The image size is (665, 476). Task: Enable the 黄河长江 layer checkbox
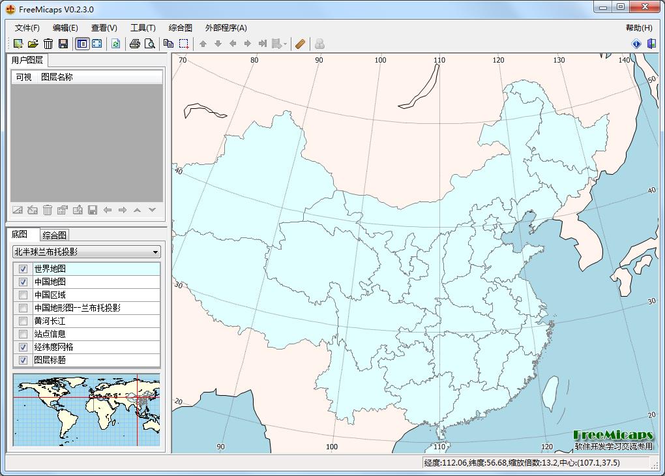coord(23,321)
